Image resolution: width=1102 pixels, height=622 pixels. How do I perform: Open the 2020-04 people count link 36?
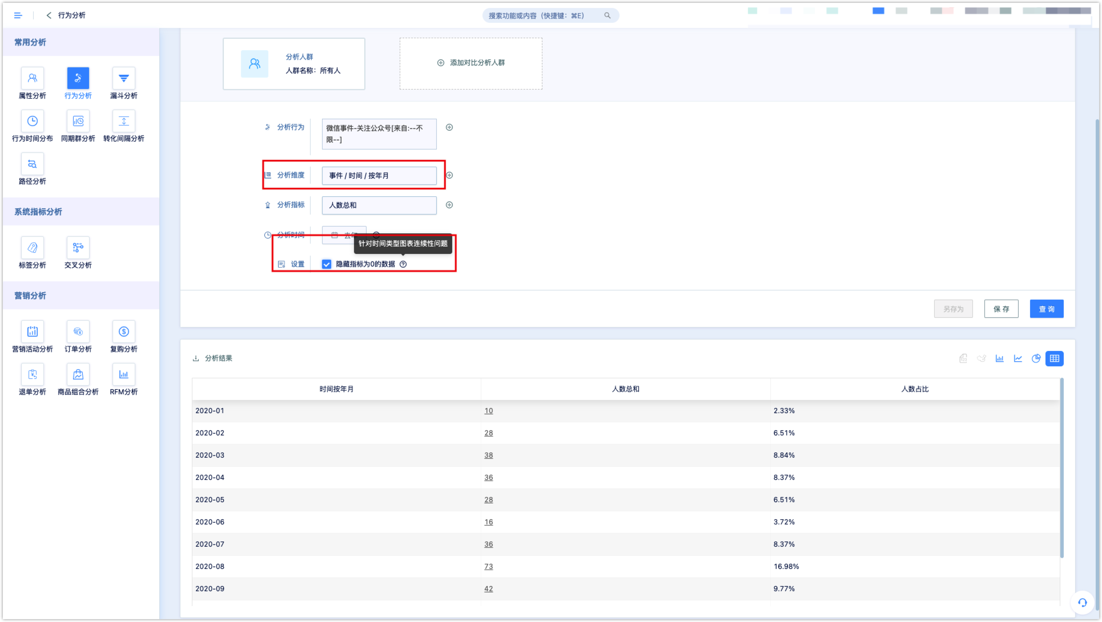coord(488,477)
